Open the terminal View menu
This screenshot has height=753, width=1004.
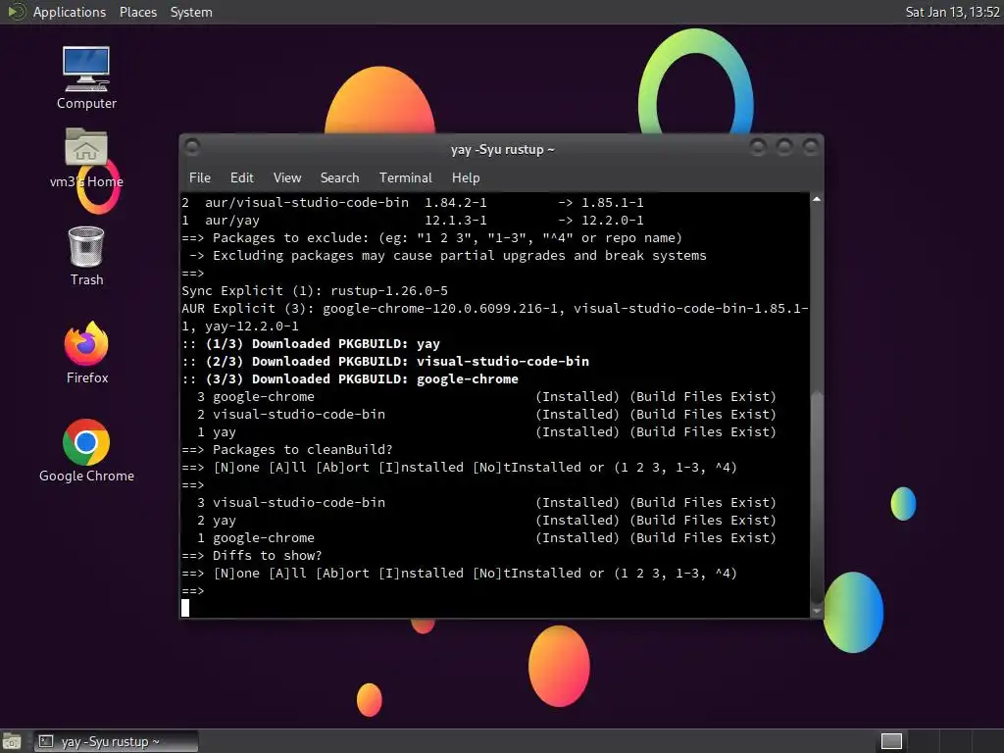287,177
